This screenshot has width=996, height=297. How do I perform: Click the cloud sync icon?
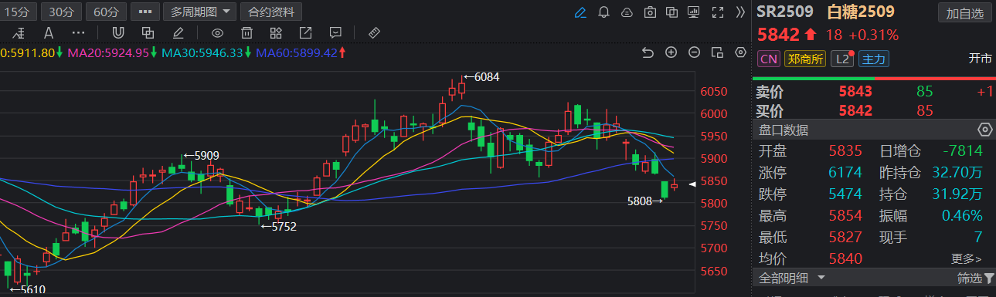tap(627, 12)
